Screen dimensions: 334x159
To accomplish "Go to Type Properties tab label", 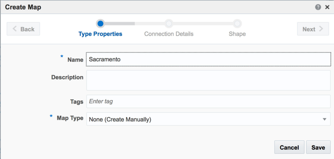I will 100,34.
